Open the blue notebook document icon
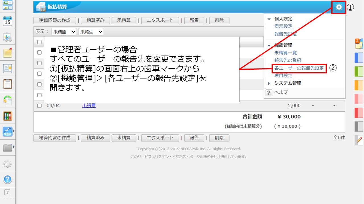The height and width of the screenshot is (204, 364). point(8,68)
